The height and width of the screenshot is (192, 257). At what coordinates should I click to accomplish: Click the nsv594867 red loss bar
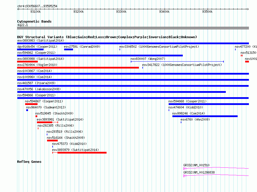[x=31, y=104]
